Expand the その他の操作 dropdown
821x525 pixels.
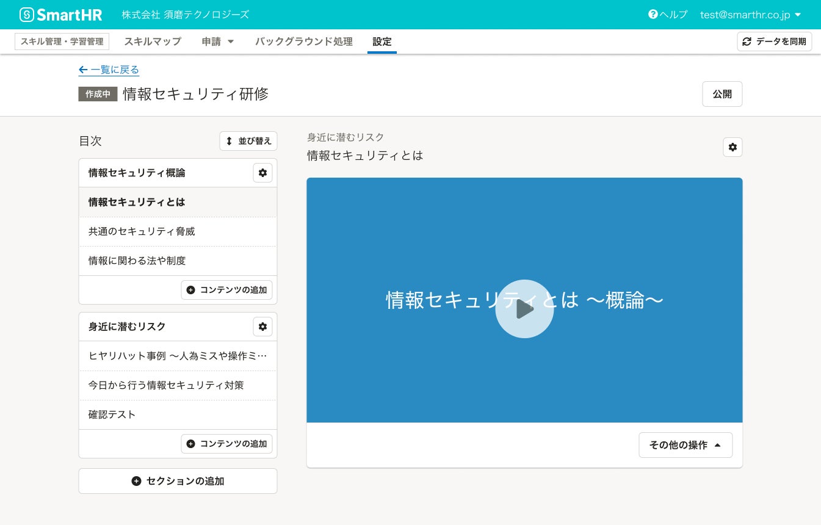pos(685,445)
